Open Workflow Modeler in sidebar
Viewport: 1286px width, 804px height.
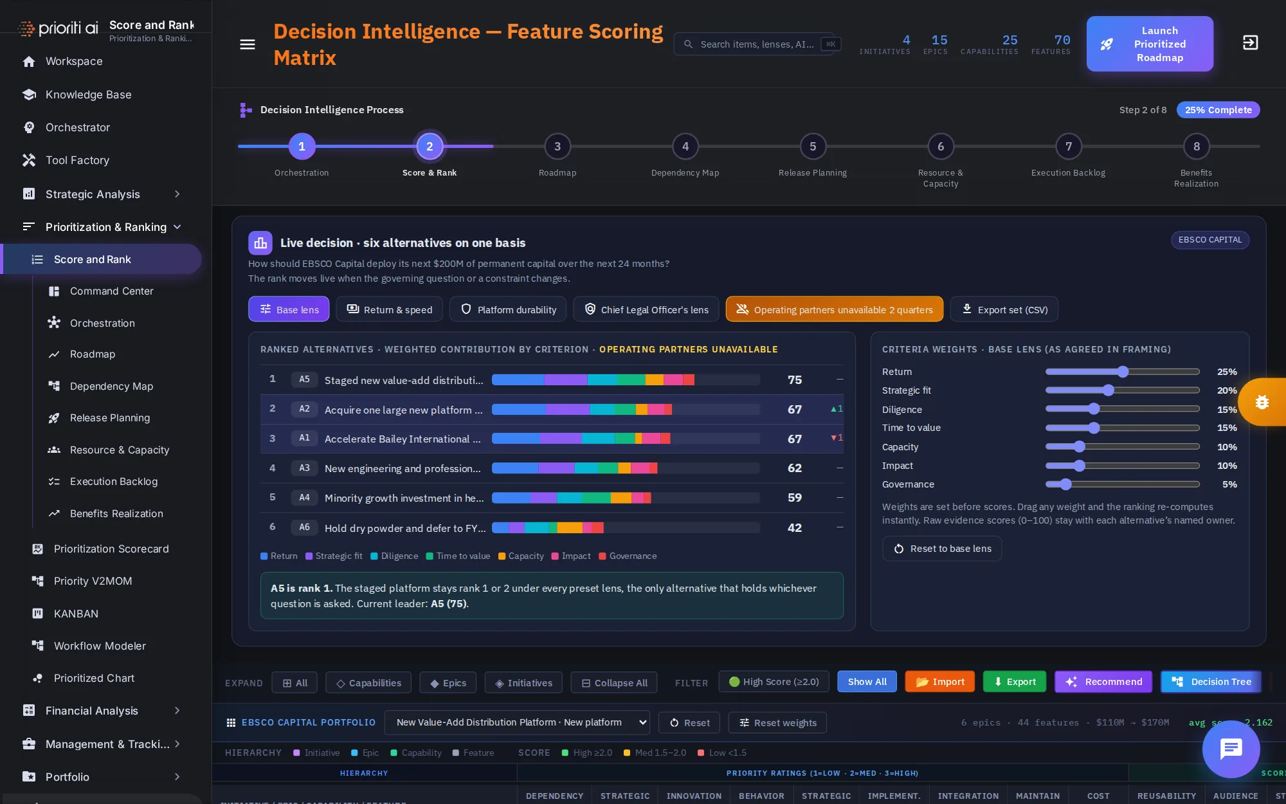[100, 646]
